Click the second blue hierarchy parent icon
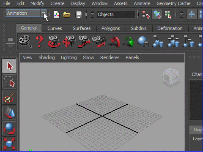Viewport: 203px width, 152px height. coord(173,41)
